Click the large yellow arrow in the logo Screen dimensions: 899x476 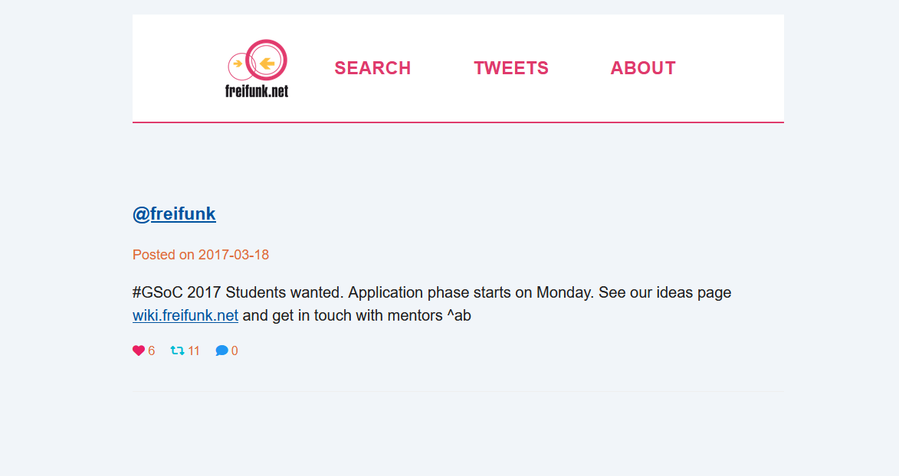[x=267, y=63]
